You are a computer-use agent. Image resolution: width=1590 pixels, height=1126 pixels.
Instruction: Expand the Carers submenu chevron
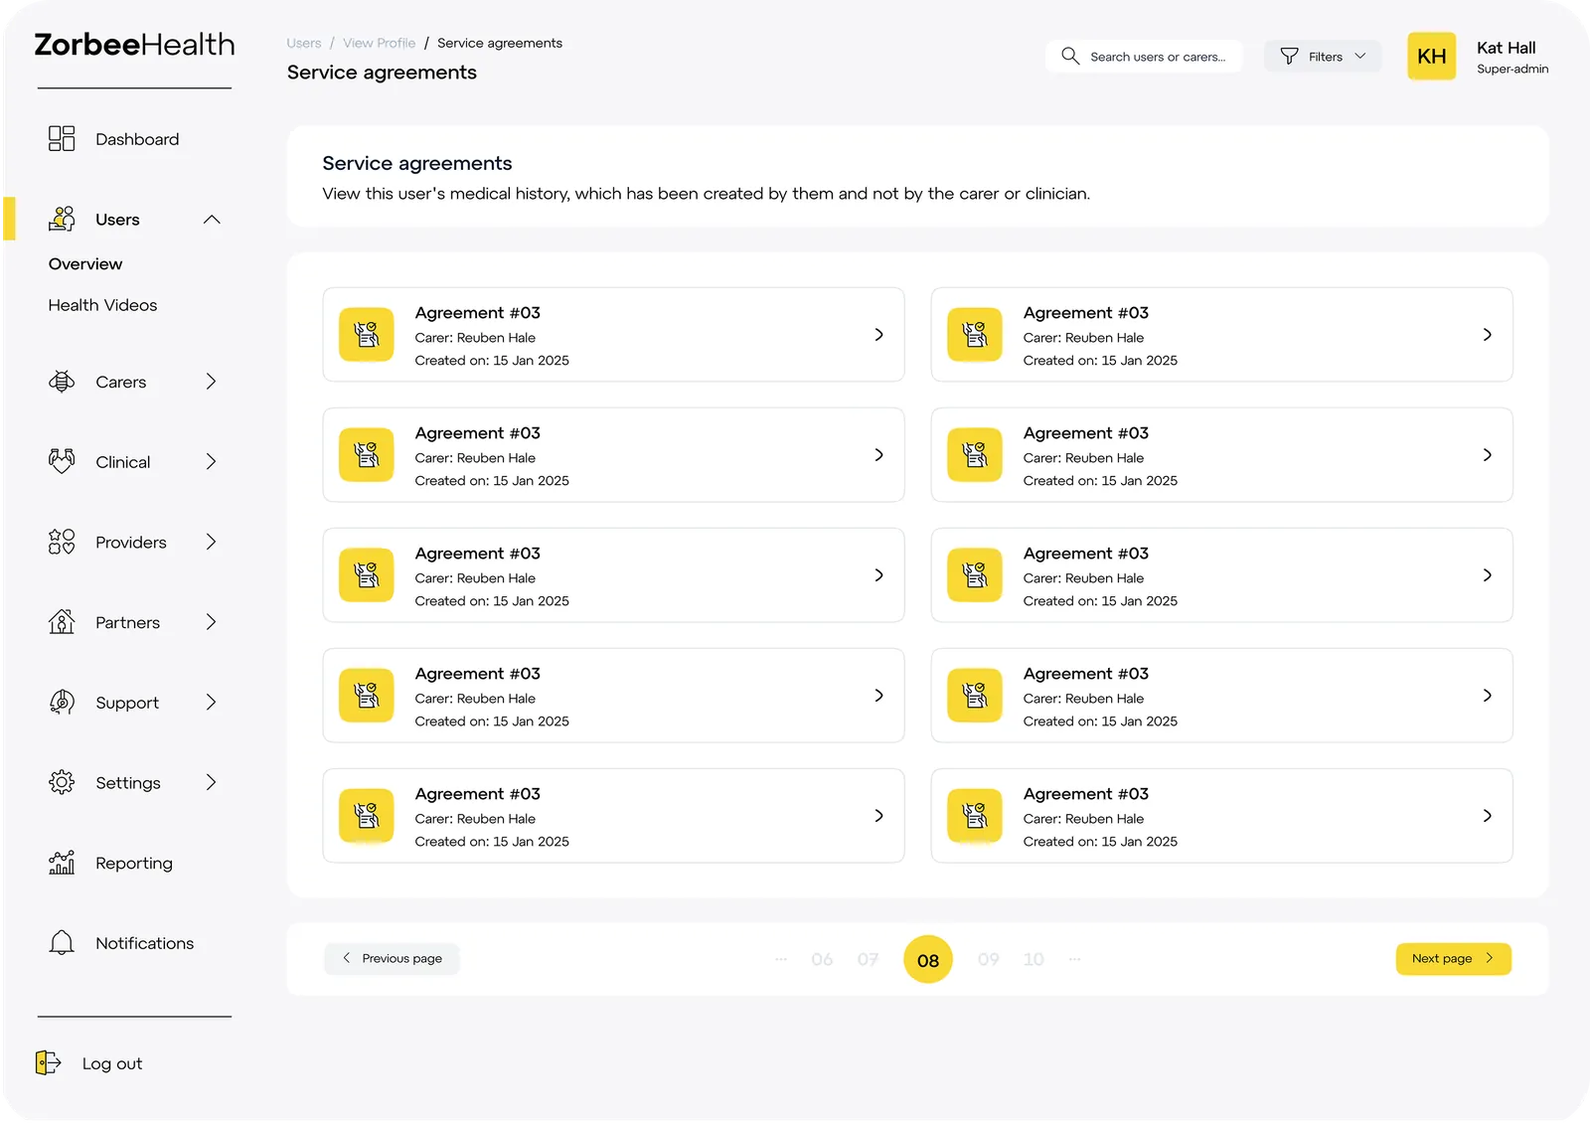pyautogui.click(x=211, y=382)
